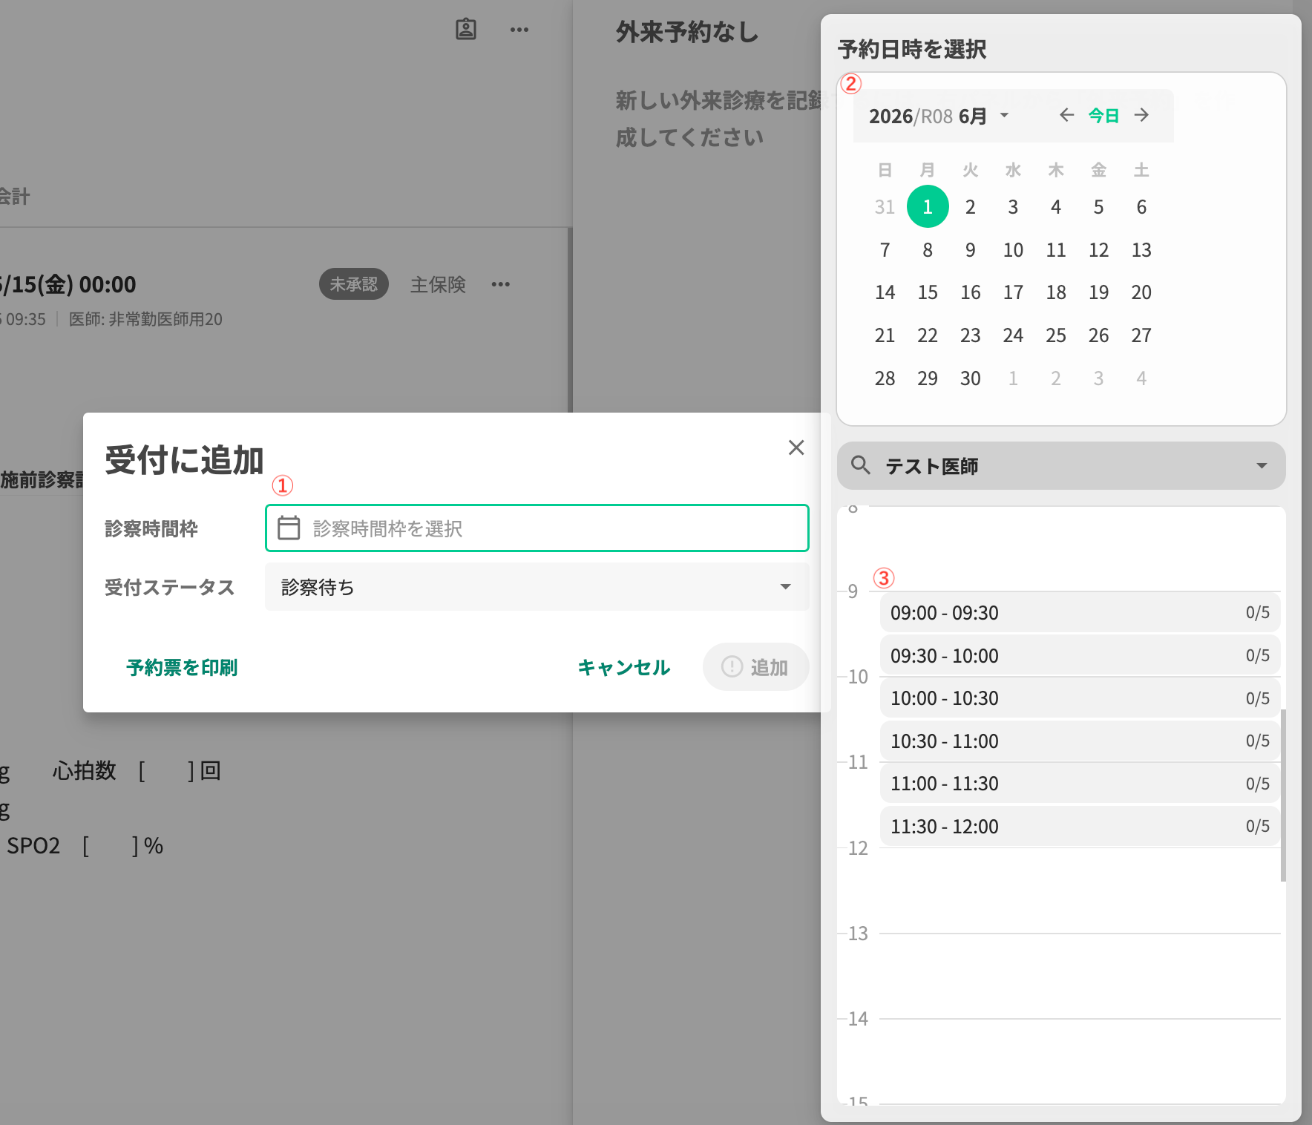1312x1125 pixels.
Task: Click the キャンセル button
Action: (x=623, y=667)
